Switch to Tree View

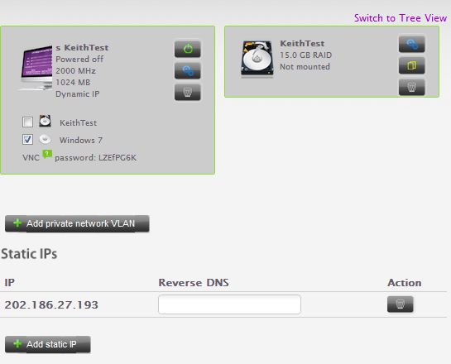[401, 18]
